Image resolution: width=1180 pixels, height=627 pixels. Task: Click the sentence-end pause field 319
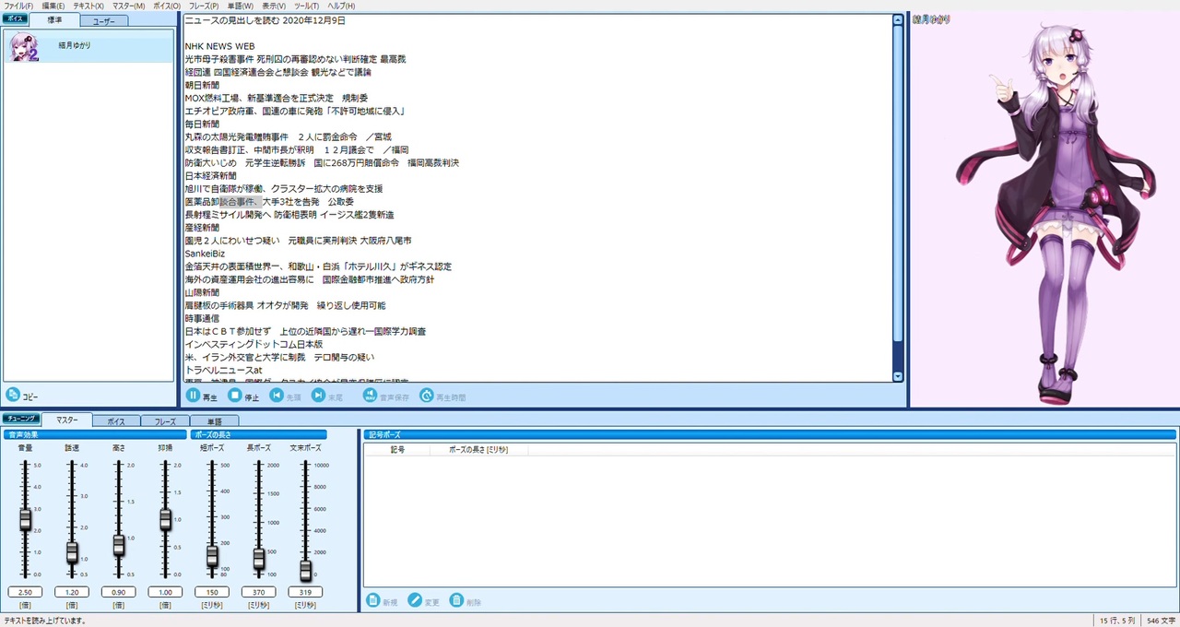[x=306, y=592]
